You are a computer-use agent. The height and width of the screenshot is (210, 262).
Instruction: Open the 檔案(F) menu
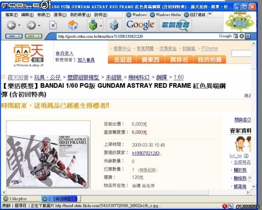11,15
